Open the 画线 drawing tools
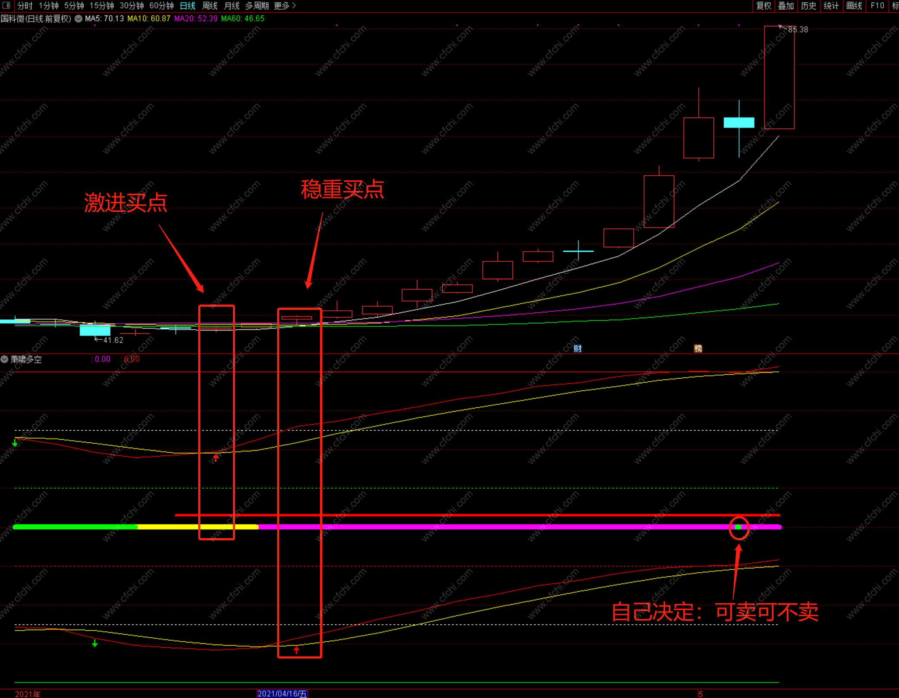 click(854, 6)
